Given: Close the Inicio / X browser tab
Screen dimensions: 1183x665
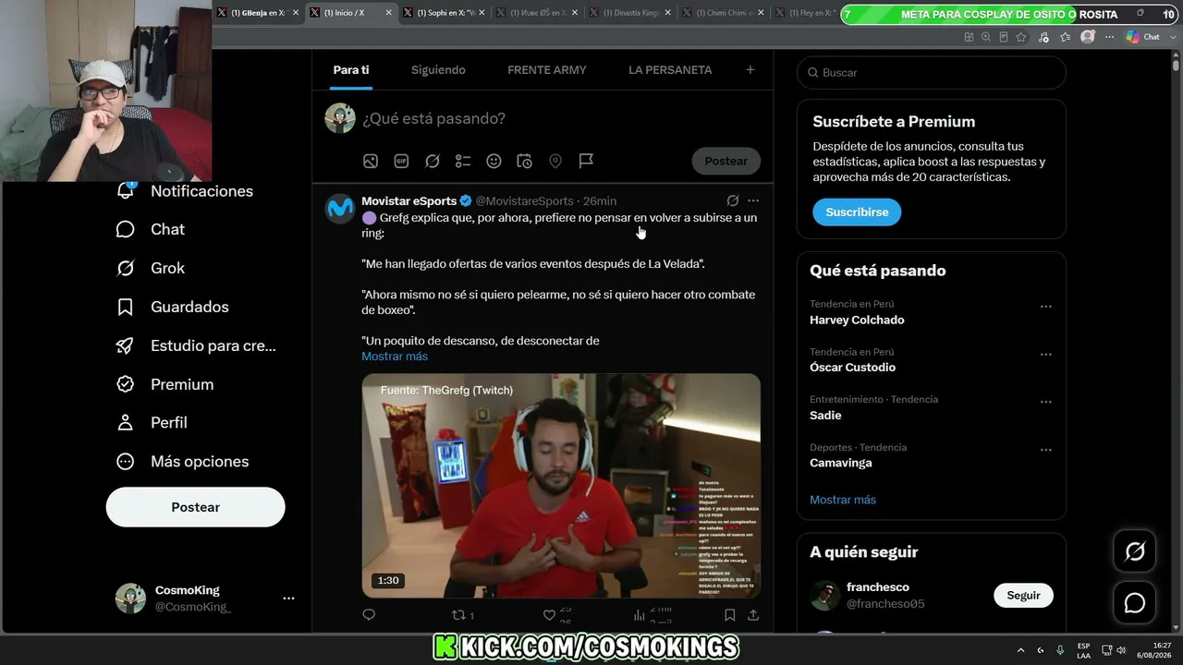Looking at the screenshot, I should pyautogui.click(x=388, y=13).
